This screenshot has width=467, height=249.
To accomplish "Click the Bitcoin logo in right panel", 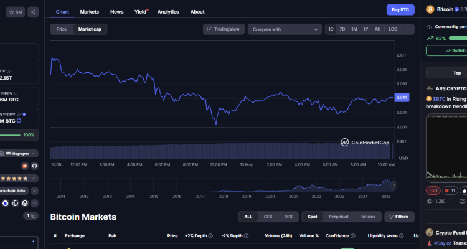I will pyautogui.click(x=430, y=9).
